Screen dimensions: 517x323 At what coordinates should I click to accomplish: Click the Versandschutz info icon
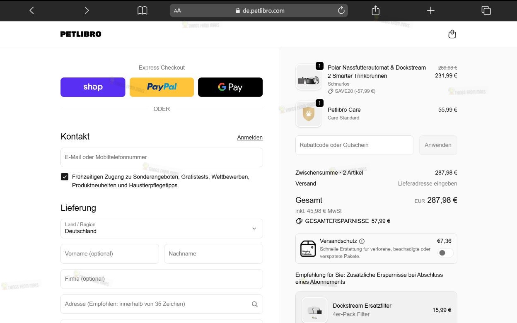pos(362,241)
